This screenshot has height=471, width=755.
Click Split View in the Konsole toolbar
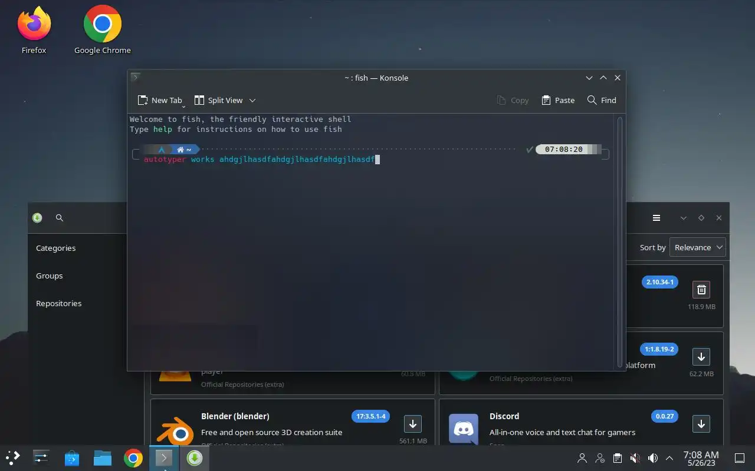218,100
